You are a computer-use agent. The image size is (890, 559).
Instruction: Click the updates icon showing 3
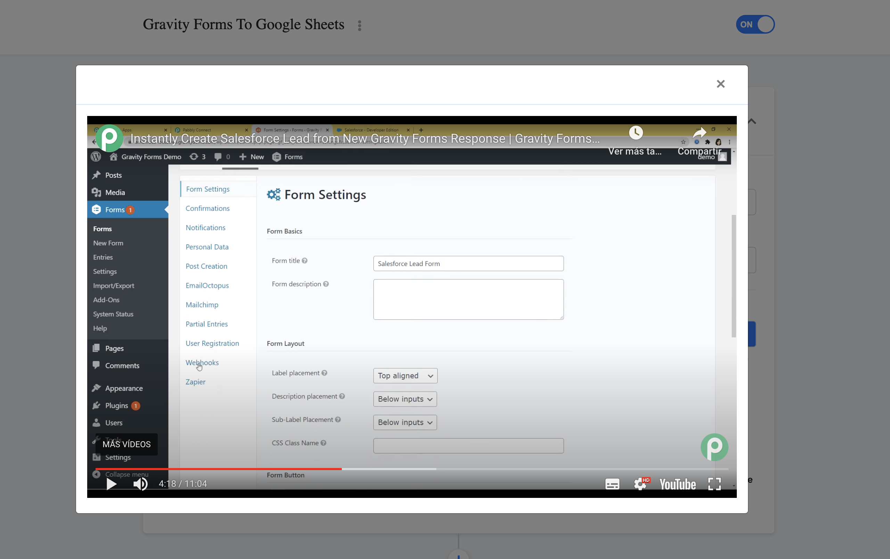(197, 157)
